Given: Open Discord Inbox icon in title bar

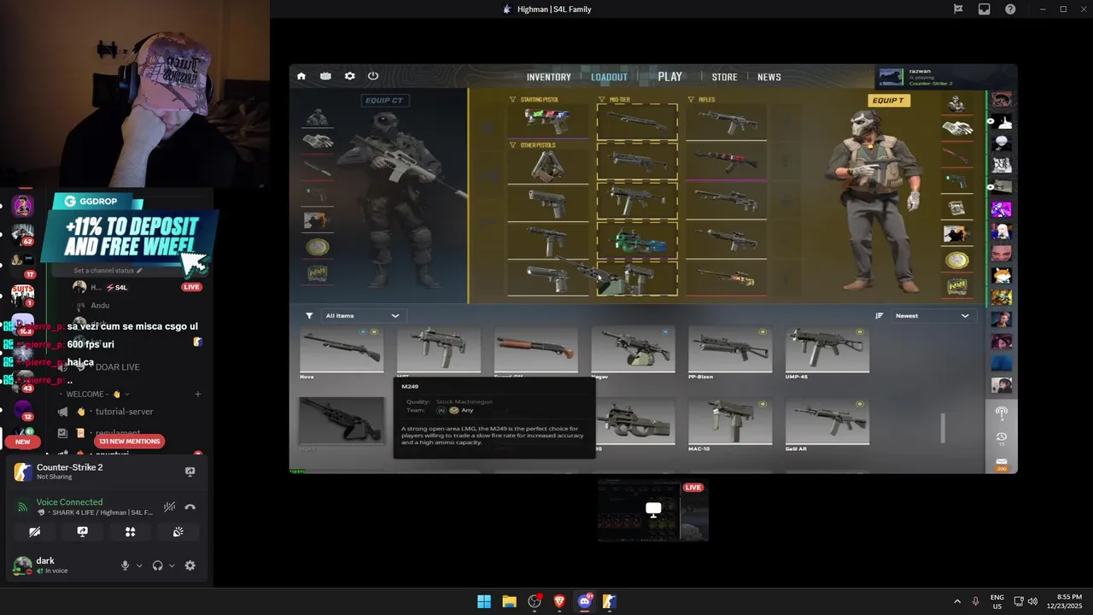Looking at the screenshot, I should click(984, 9).
